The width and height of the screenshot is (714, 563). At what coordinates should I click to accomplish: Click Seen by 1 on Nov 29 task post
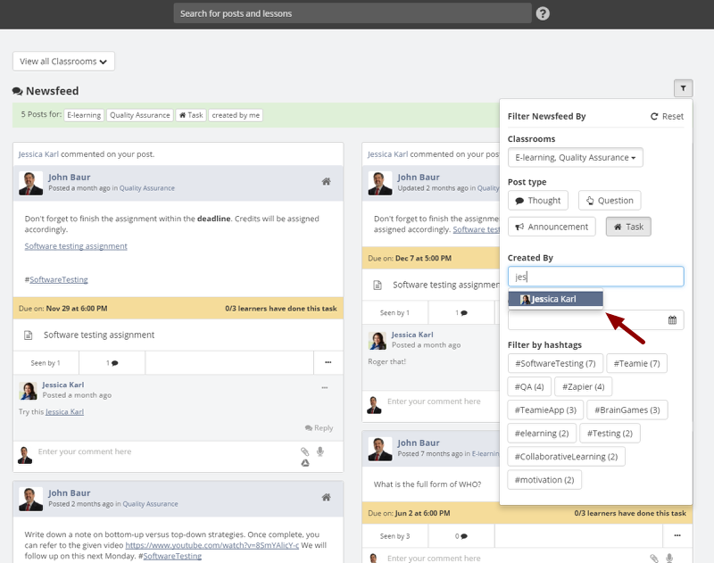coord(46,363)
